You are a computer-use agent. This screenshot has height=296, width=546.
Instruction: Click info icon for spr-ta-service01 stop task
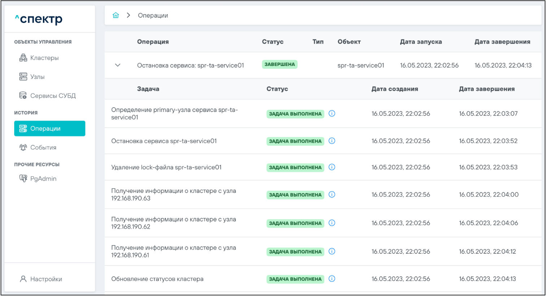[x=332, y=141]
